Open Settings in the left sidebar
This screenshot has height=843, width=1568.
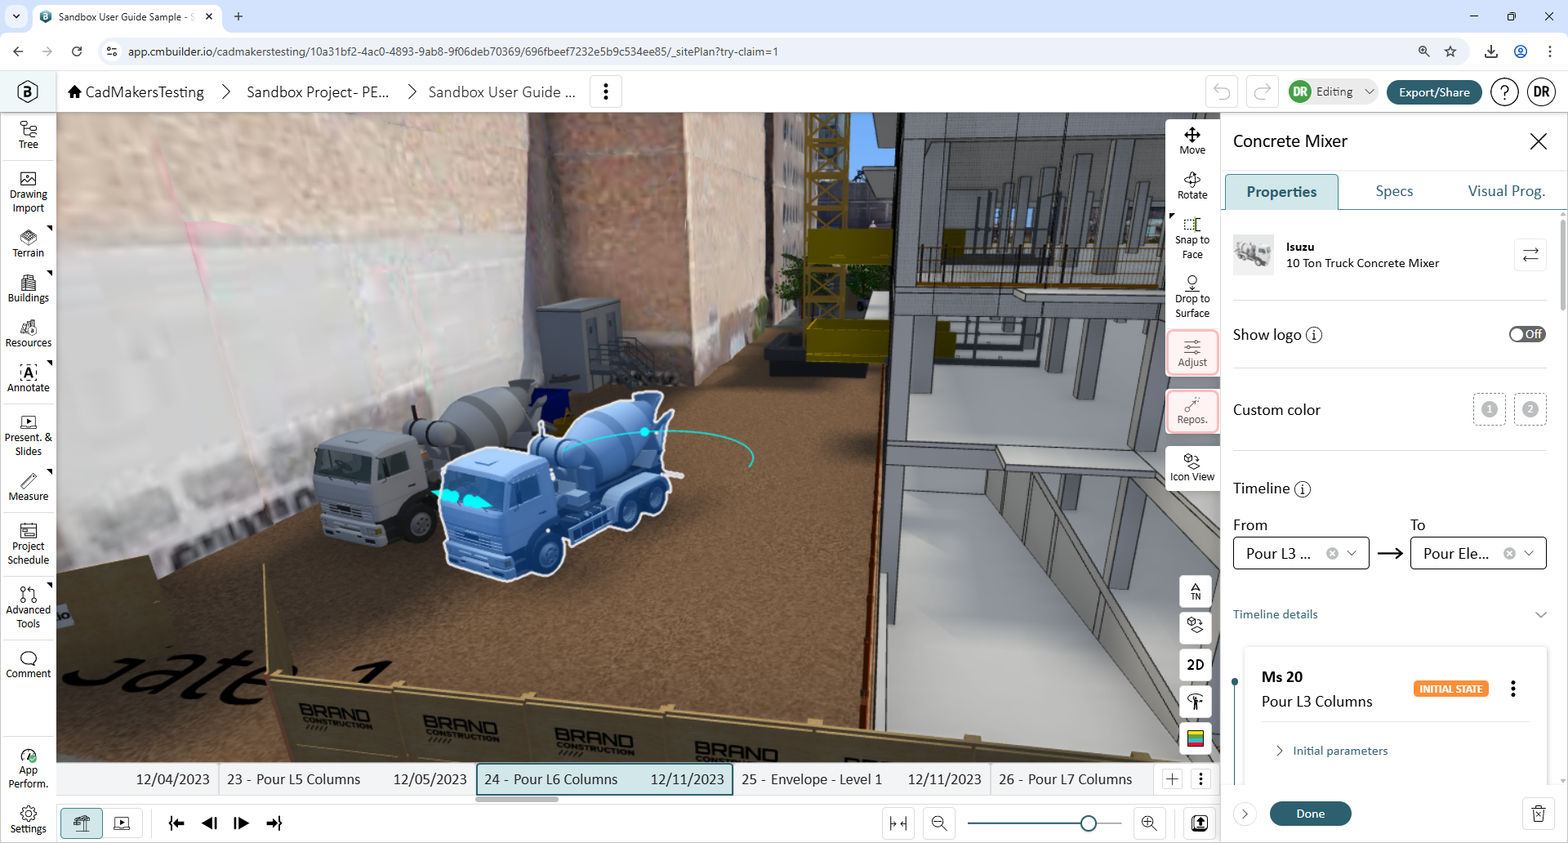29,820
